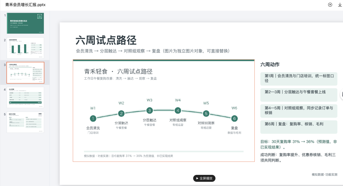Click the 全屏播放 button
This screenshot has width=343, height=186.
pos(204,178)
